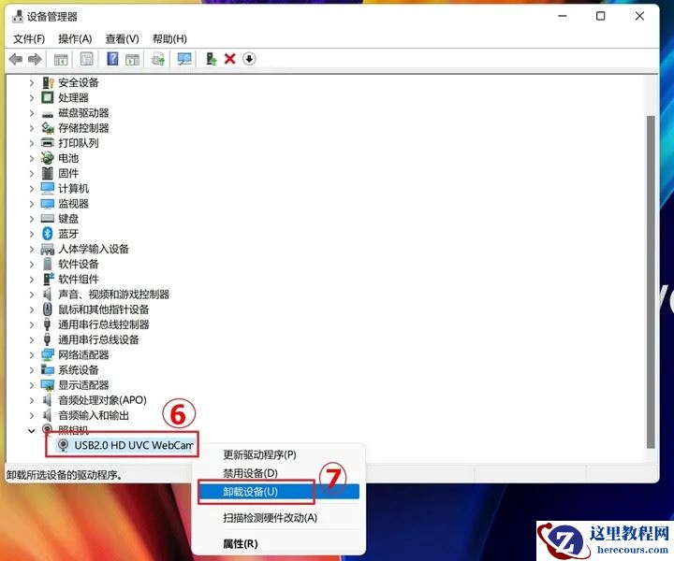Image resolution: width=674 pixels, height=561 pixels.
Task: Click the monitor icon next to 监视器
Action: (48, 204)
